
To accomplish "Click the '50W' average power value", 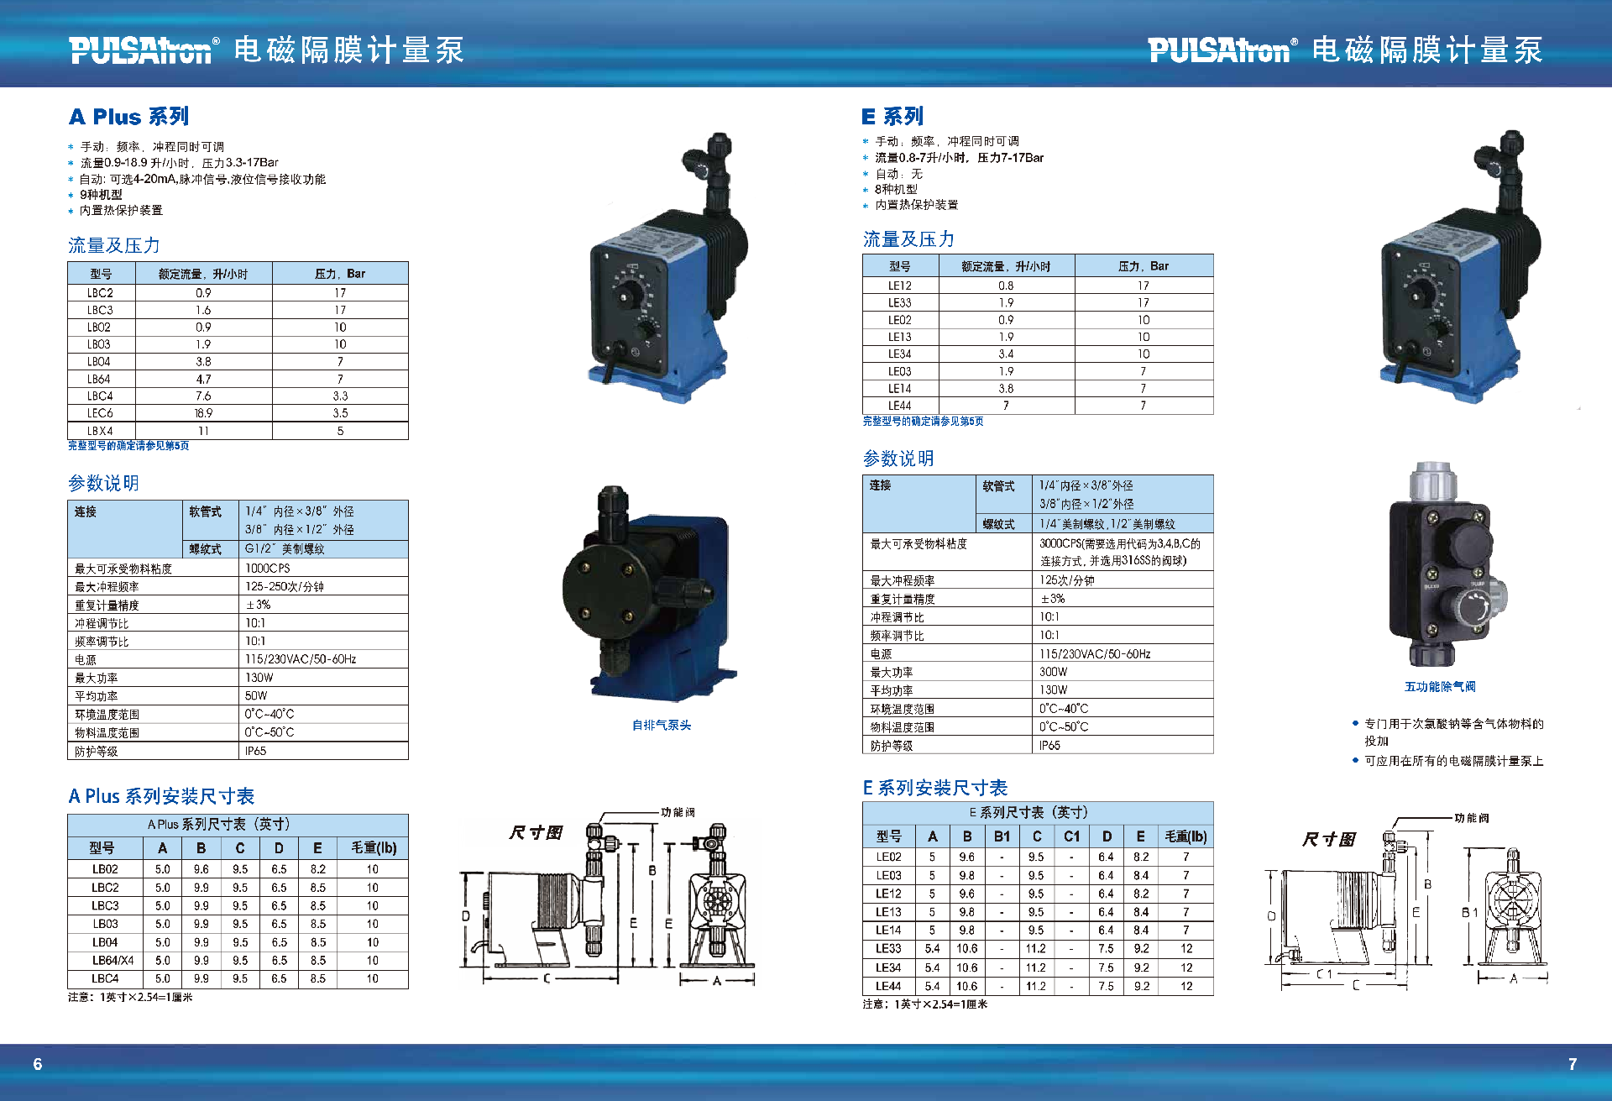I will coord(256,696).
